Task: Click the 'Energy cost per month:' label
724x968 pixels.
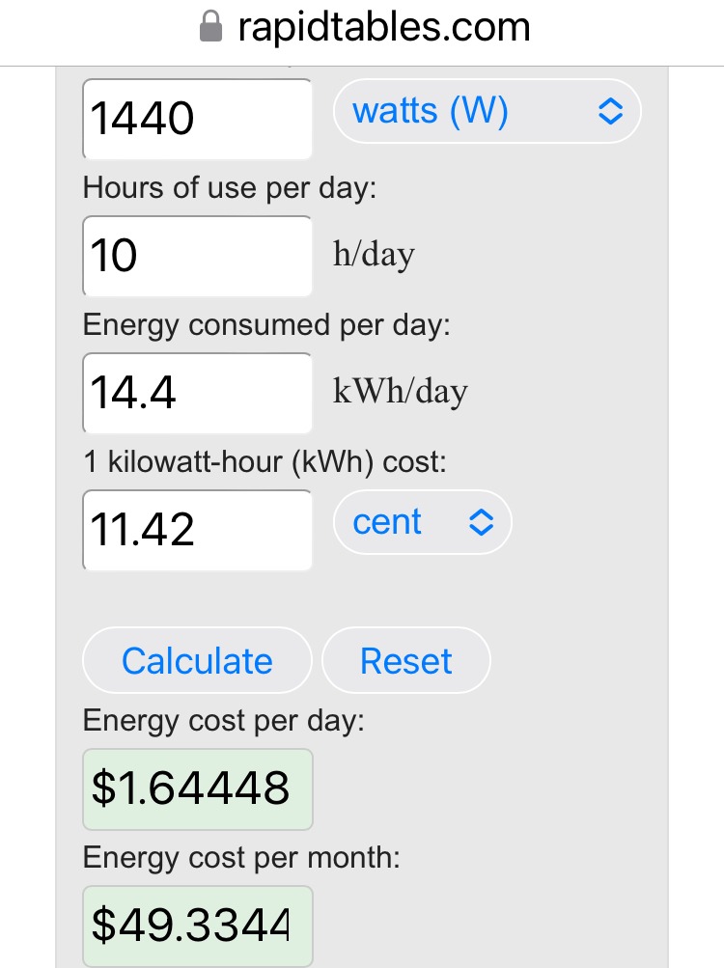Action: click(x=241, y=857)
